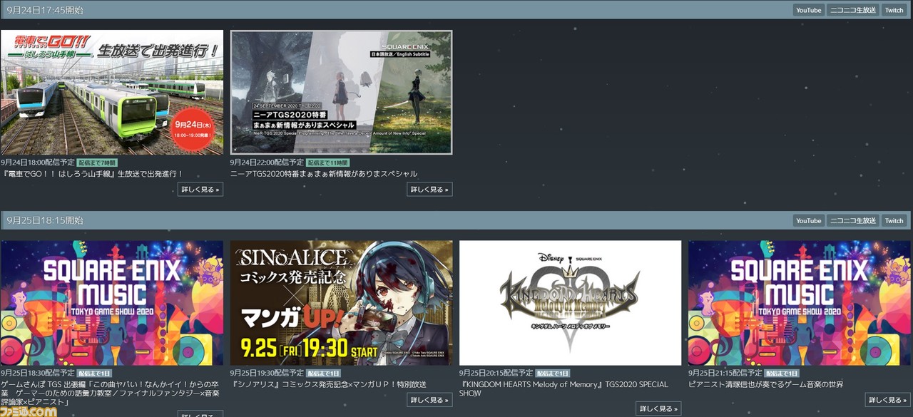Viewport: 913px width, 417px height.
Task: Click the 9月24日17:45開始 section header text
Action: pos(44,10)
